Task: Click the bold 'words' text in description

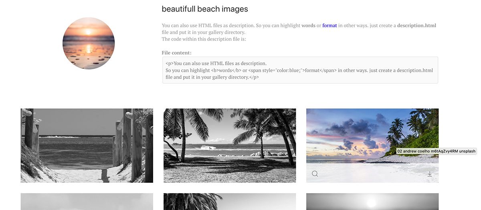Action: click(308, 26)
